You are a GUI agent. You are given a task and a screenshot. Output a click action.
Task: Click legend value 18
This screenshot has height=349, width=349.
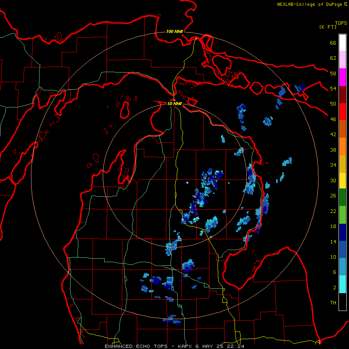[x=333, y=226]
